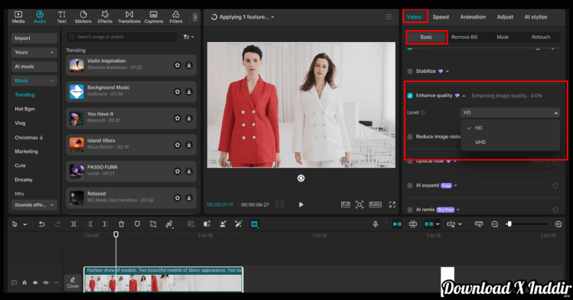This screenshot has width=573, height=300.
Task: Click the microphone record voiceover icon
Action: (x=375, y=224)
